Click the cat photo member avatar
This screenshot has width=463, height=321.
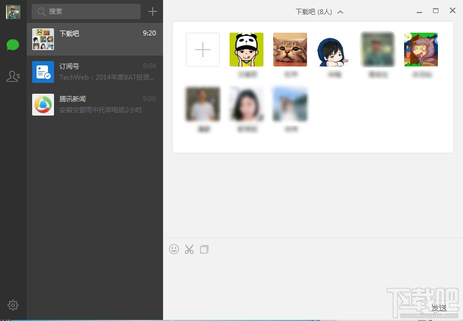click(290, 49)
